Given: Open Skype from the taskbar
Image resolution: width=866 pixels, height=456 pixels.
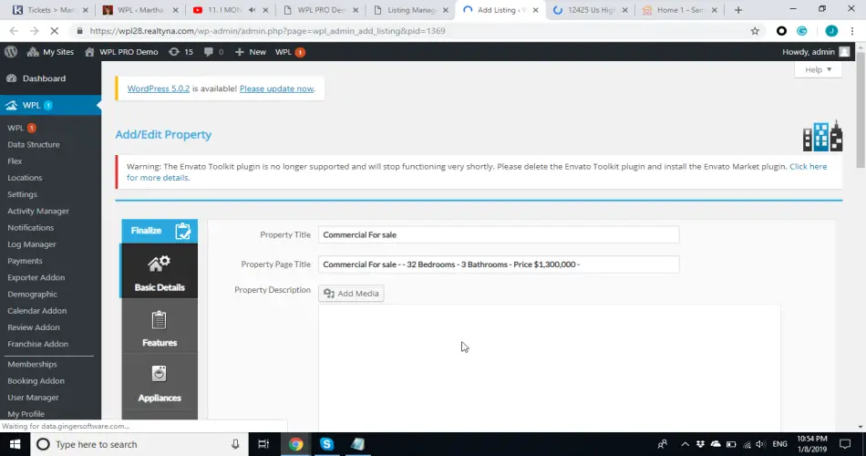Looking at the screenshot, I should coord(326,444).
